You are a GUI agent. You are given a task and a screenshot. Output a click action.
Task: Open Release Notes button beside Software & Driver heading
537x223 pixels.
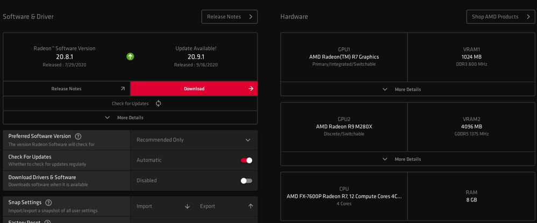(230, 17)
